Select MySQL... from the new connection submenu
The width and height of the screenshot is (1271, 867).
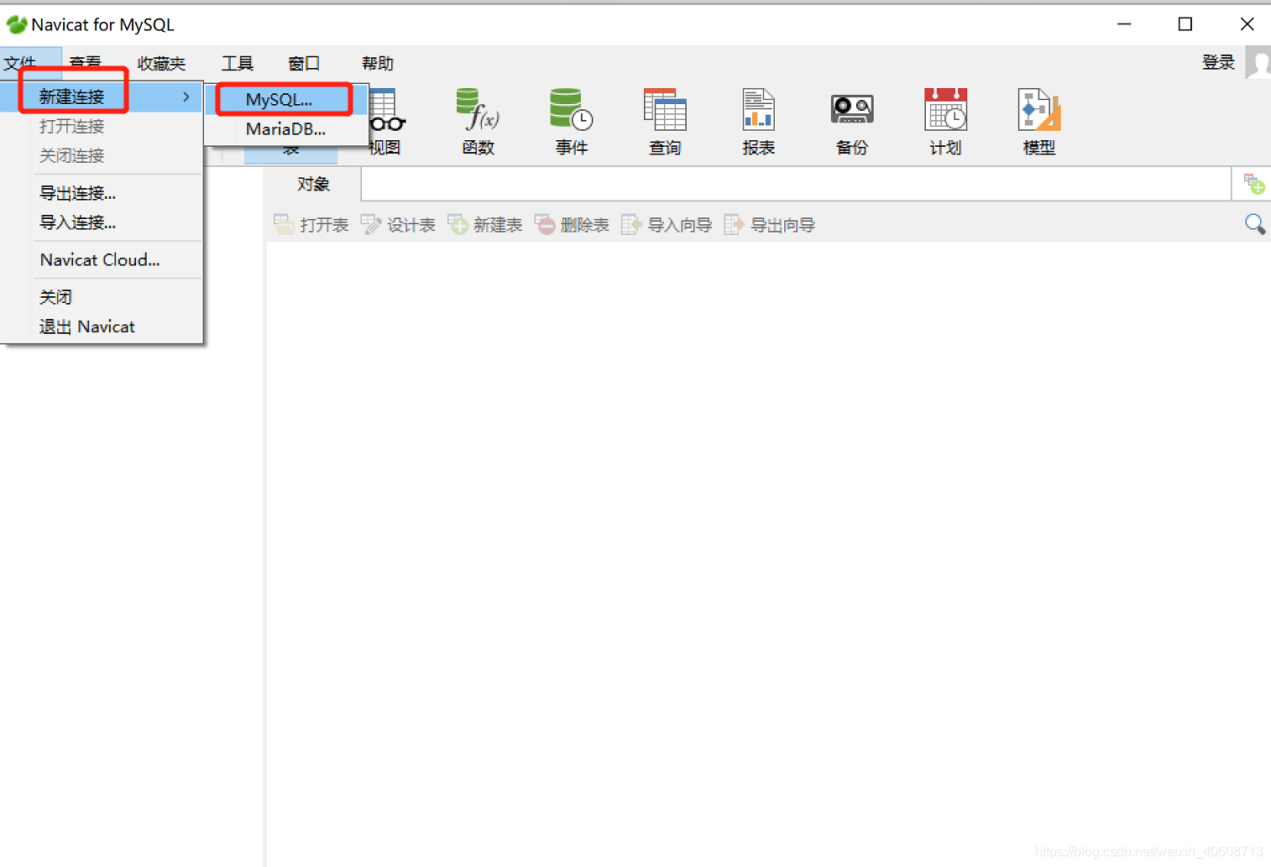click(280, 99)
